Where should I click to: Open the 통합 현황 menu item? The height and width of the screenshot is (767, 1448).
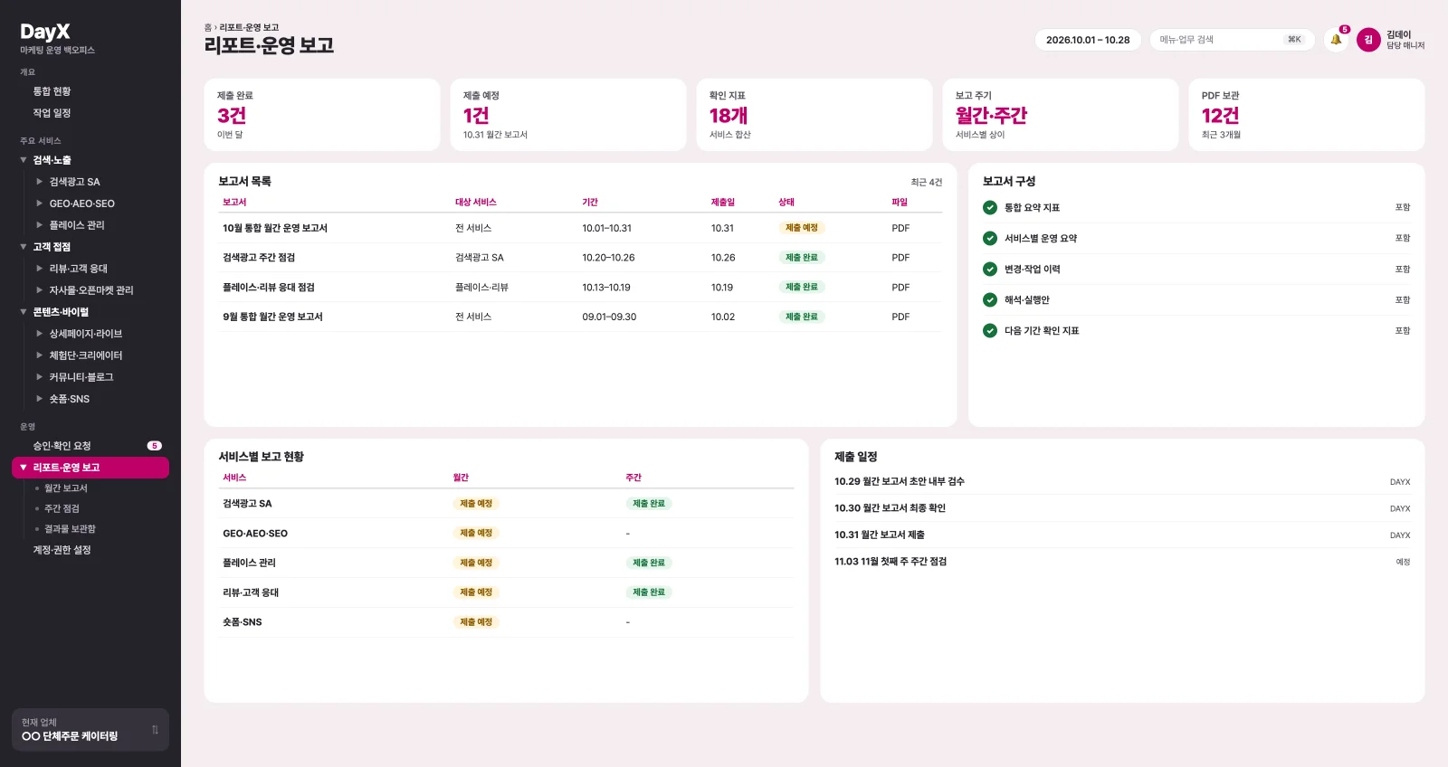(52, 91)
